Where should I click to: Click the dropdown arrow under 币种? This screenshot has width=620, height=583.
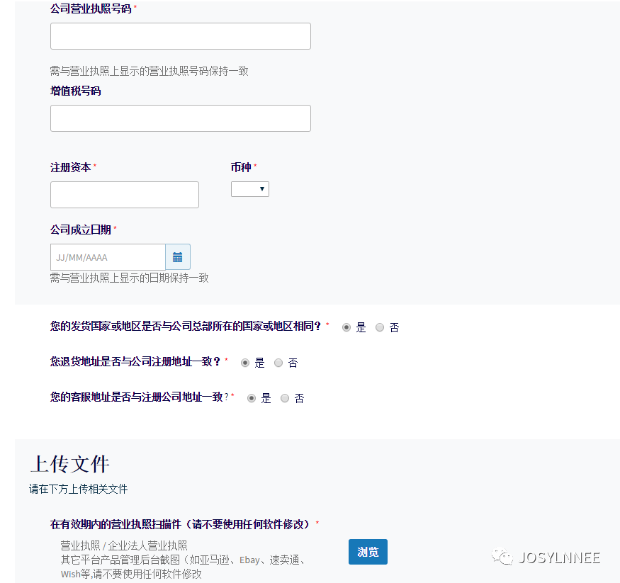(x=261, y=188)
